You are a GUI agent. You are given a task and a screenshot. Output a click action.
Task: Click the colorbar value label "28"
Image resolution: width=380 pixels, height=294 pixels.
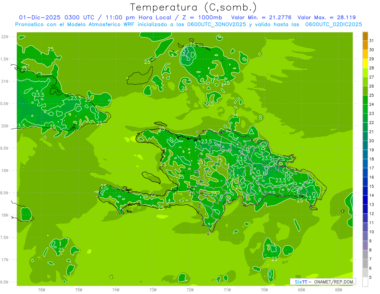[x=372, y=68]
